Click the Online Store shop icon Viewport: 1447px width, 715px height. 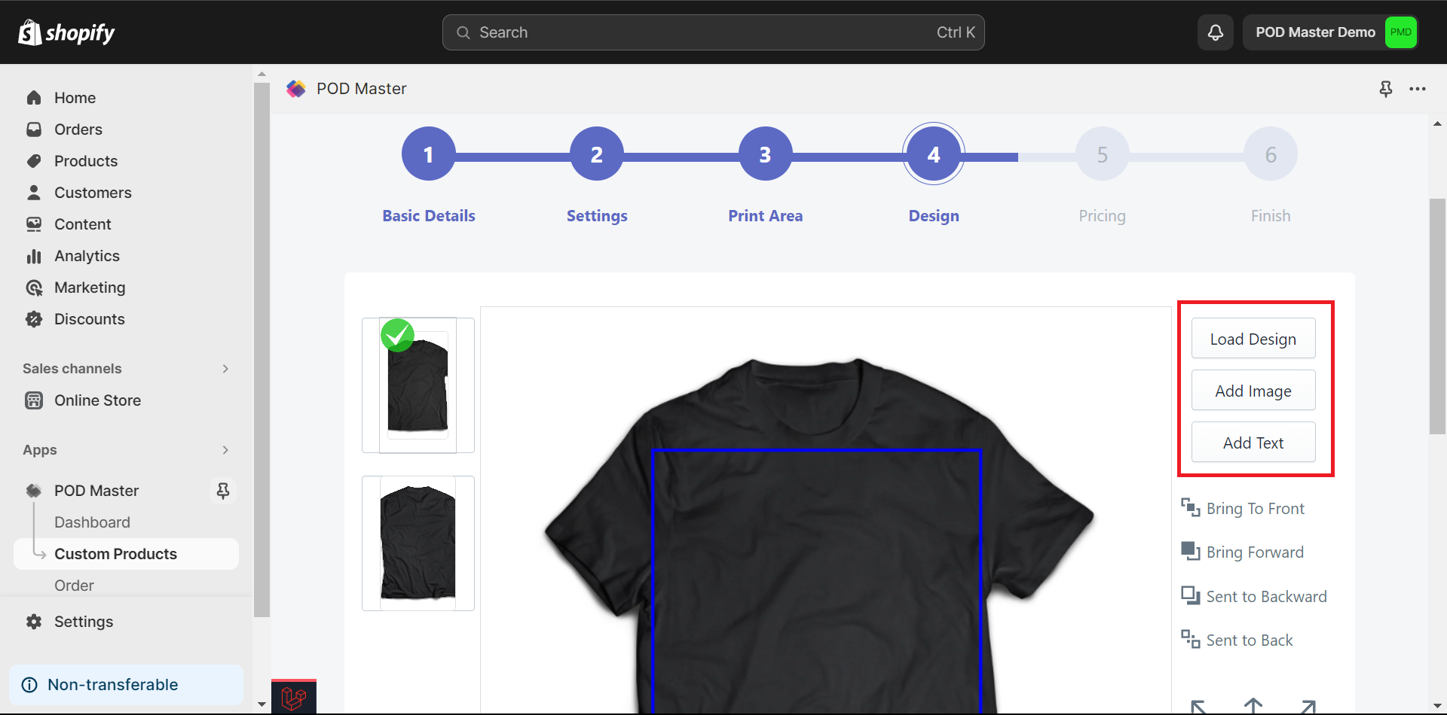(34, 400)
